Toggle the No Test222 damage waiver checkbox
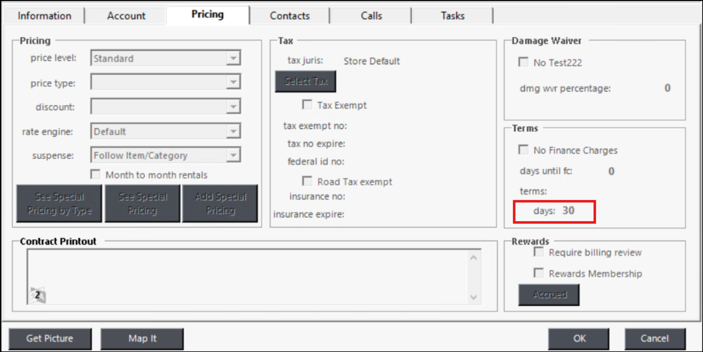This screenshot has width=703, height=352. coord(523,62)
